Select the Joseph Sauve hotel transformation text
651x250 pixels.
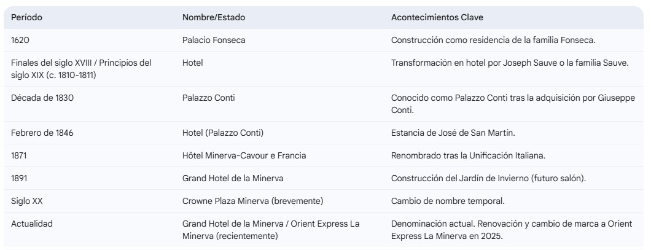click(510, 63)
